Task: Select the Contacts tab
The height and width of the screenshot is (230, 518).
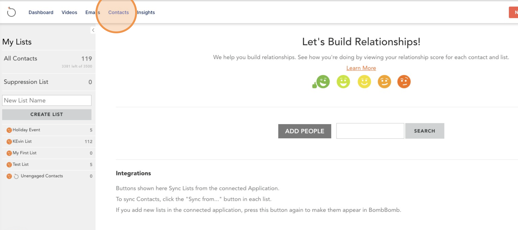Action: coord(118,12)
